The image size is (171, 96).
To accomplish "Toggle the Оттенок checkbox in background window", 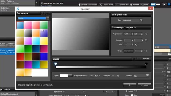I will coord(134,91).
